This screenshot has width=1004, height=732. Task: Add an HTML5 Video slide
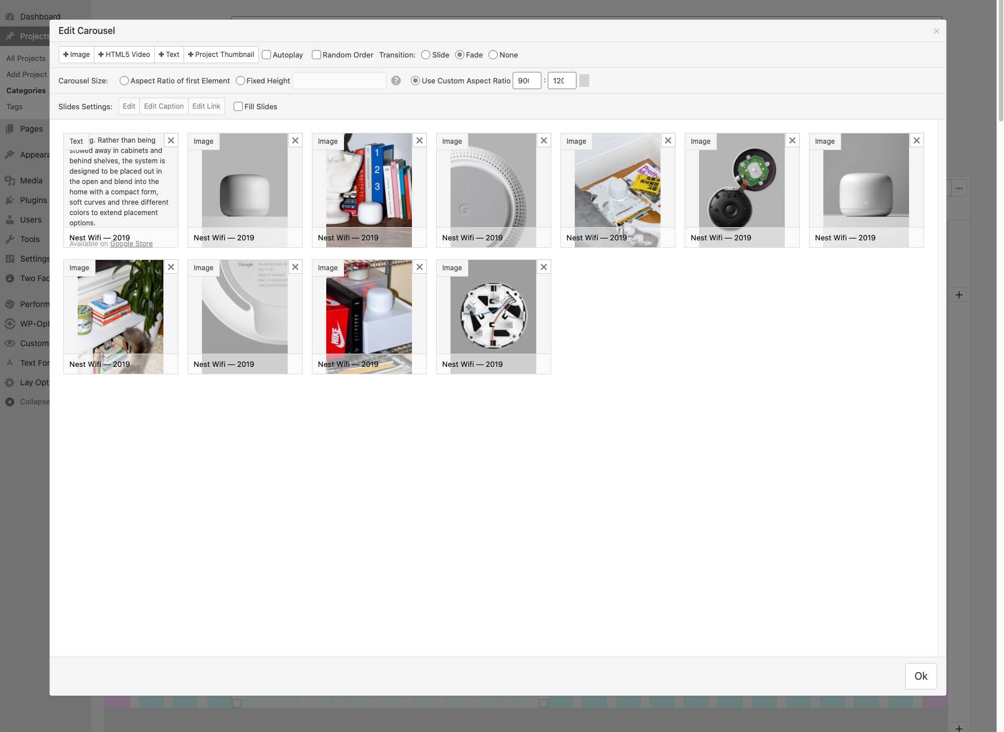[x=124, y=55]
